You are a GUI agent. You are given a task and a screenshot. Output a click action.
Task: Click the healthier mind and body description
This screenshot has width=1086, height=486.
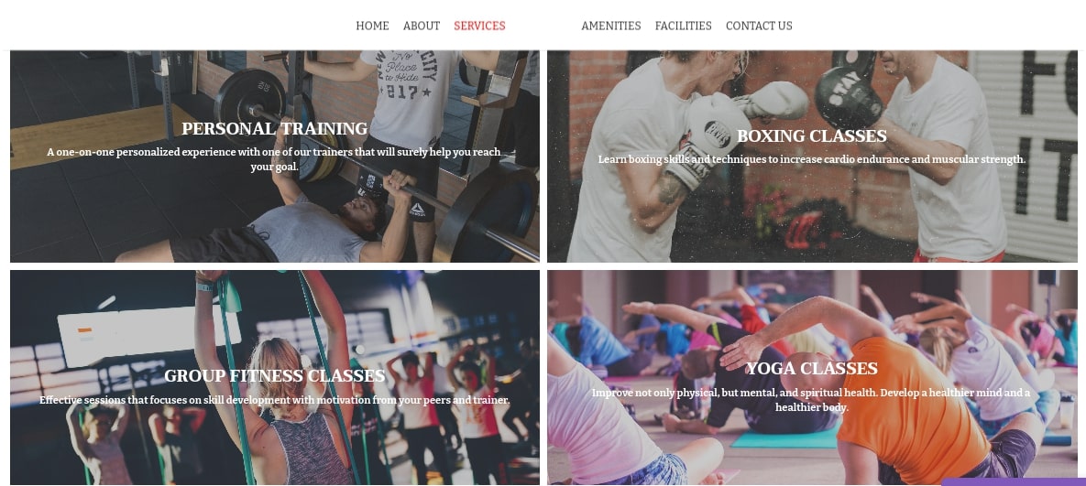[812, 400]
